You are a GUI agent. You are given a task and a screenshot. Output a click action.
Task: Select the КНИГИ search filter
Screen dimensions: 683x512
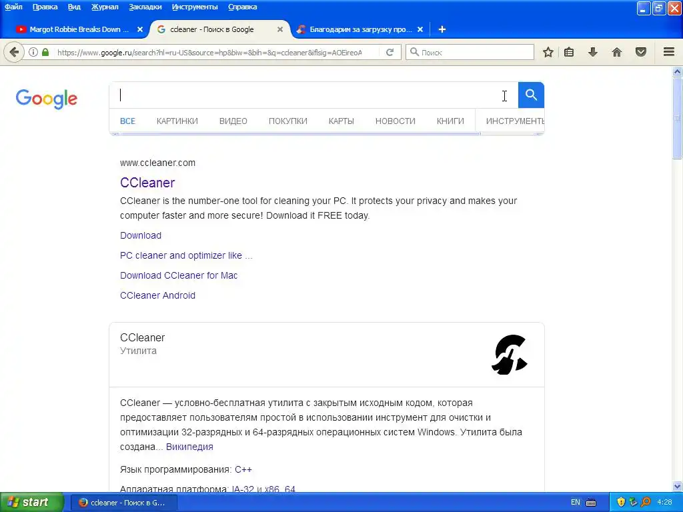click(450, 121)
